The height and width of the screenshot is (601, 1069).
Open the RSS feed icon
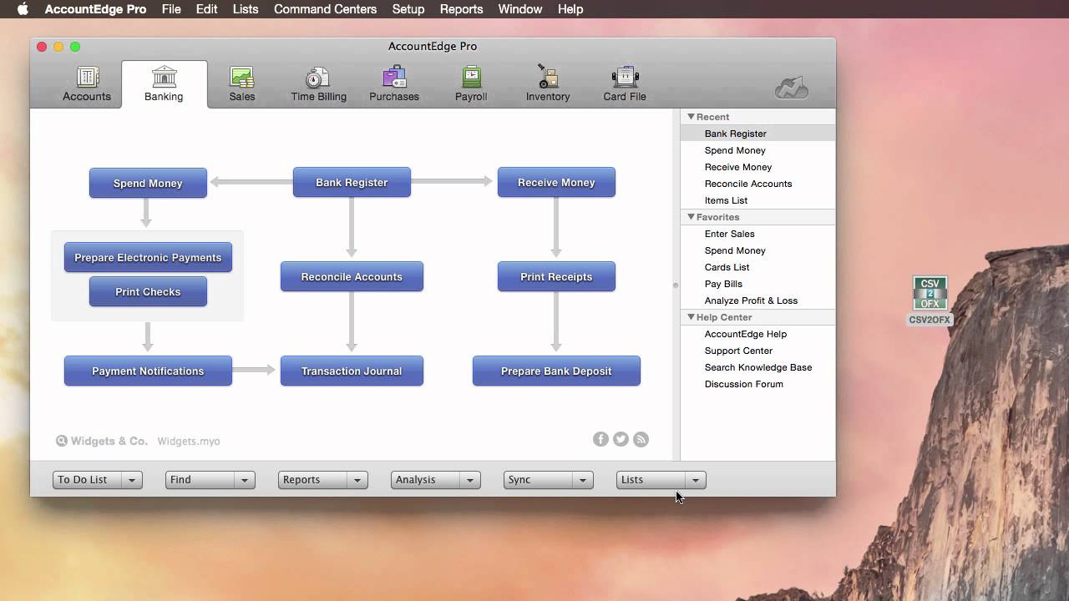[x=641, y=439]
